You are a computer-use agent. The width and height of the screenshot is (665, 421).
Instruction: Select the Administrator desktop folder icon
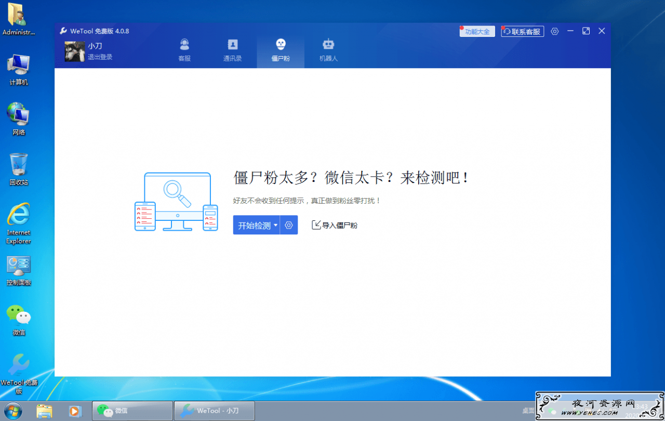tap(19, 19)
